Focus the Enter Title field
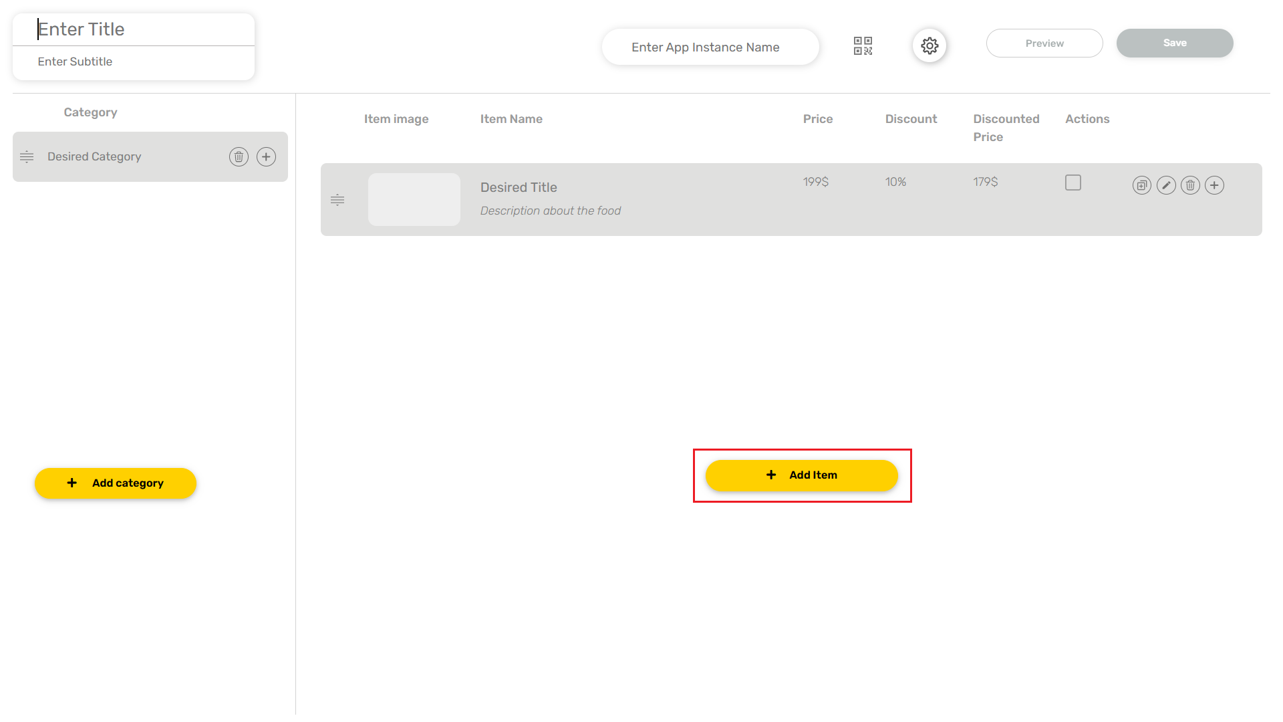The height and width of the screenshot is (722, 1283). pyautogui.click(x=134, y=29)
